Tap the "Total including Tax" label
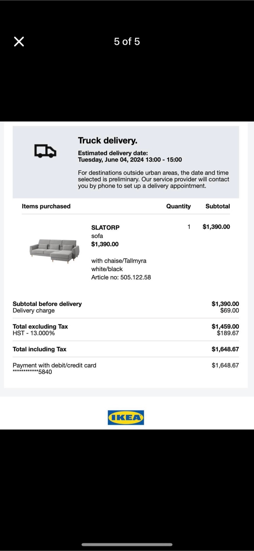This screenshot has width=254, height=551. click(39, 349)
